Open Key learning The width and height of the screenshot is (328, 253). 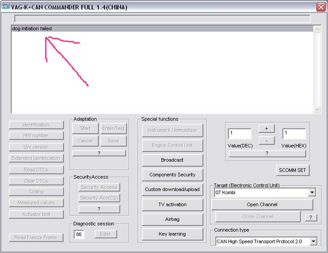172,234
